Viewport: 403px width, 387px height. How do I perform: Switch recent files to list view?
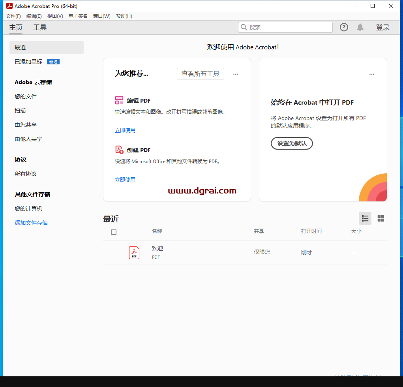click(x=365, y=218)
